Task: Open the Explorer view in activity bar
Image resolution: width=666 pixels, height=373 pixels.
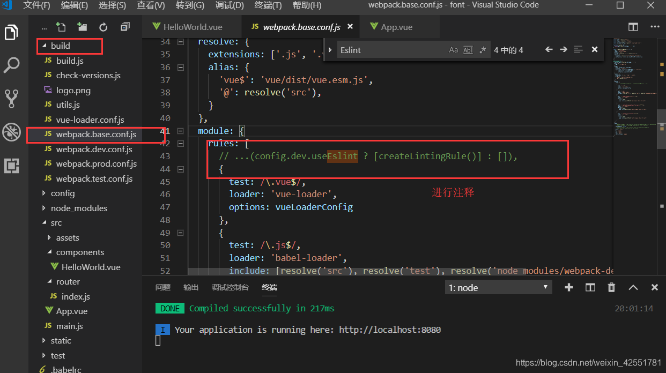Action: [11, 32]
